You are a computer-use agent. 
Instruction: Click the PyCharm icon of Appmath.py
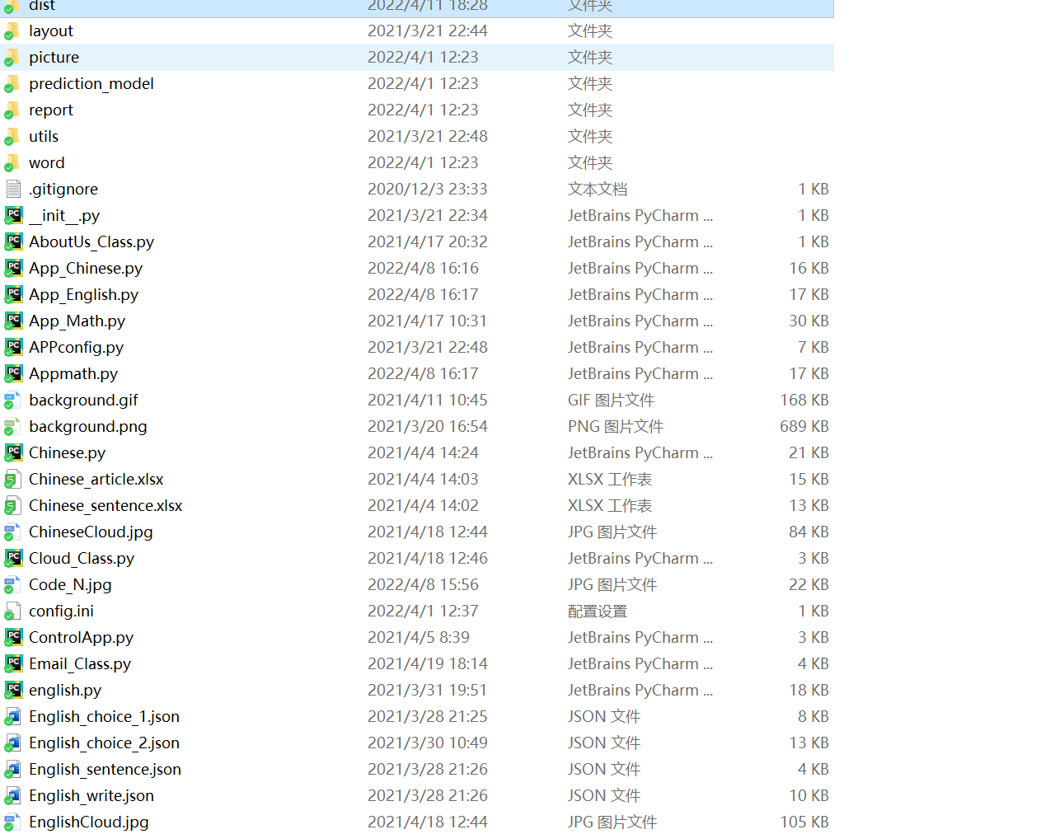click(x=13, y=374)
